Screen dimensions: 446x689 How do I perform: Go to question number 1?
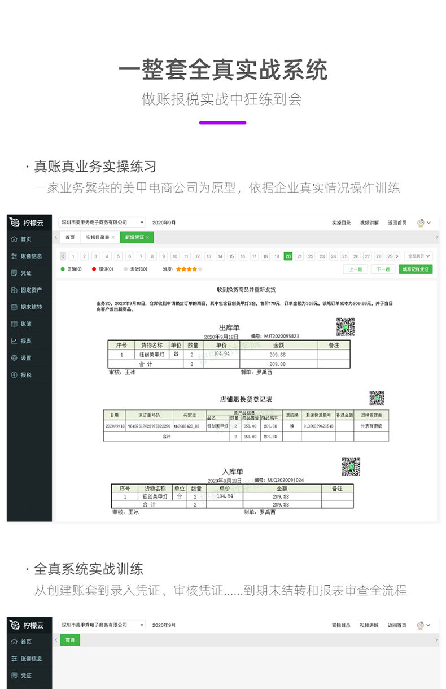(x=73, y=256)
